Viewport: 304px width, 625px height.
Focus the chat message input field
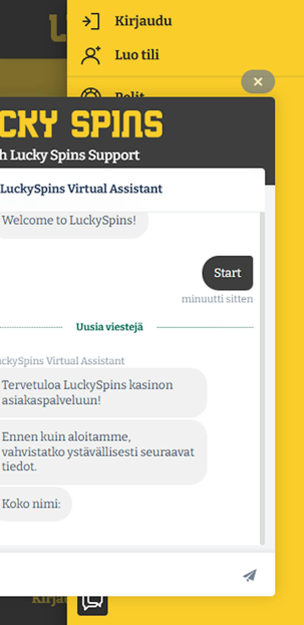tap(119, 575)
